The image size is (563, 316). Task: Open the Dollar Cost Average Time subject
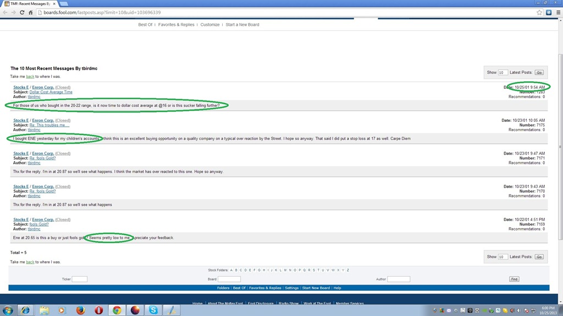click(51, 92)
